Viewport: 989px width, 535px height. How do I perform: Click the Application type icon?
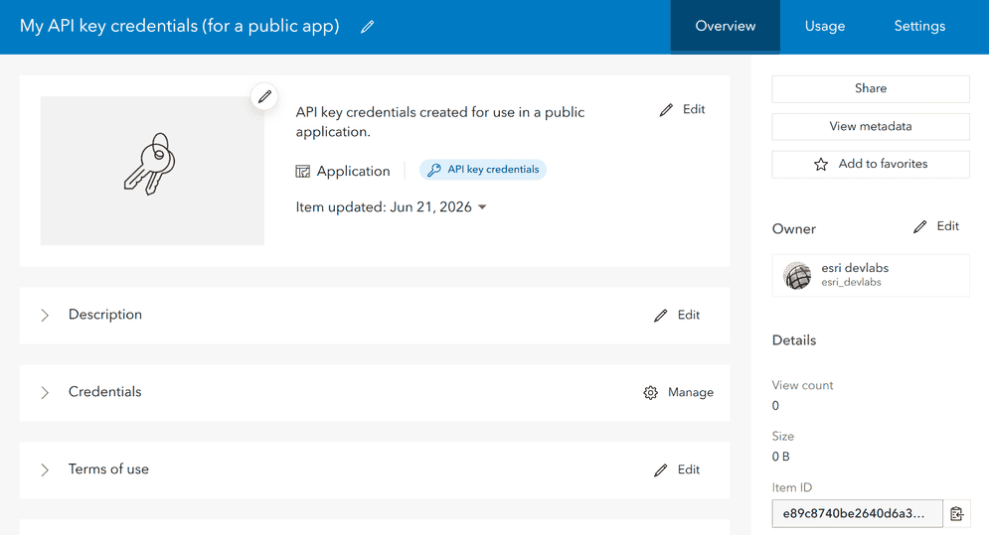[x=303, y=172]
